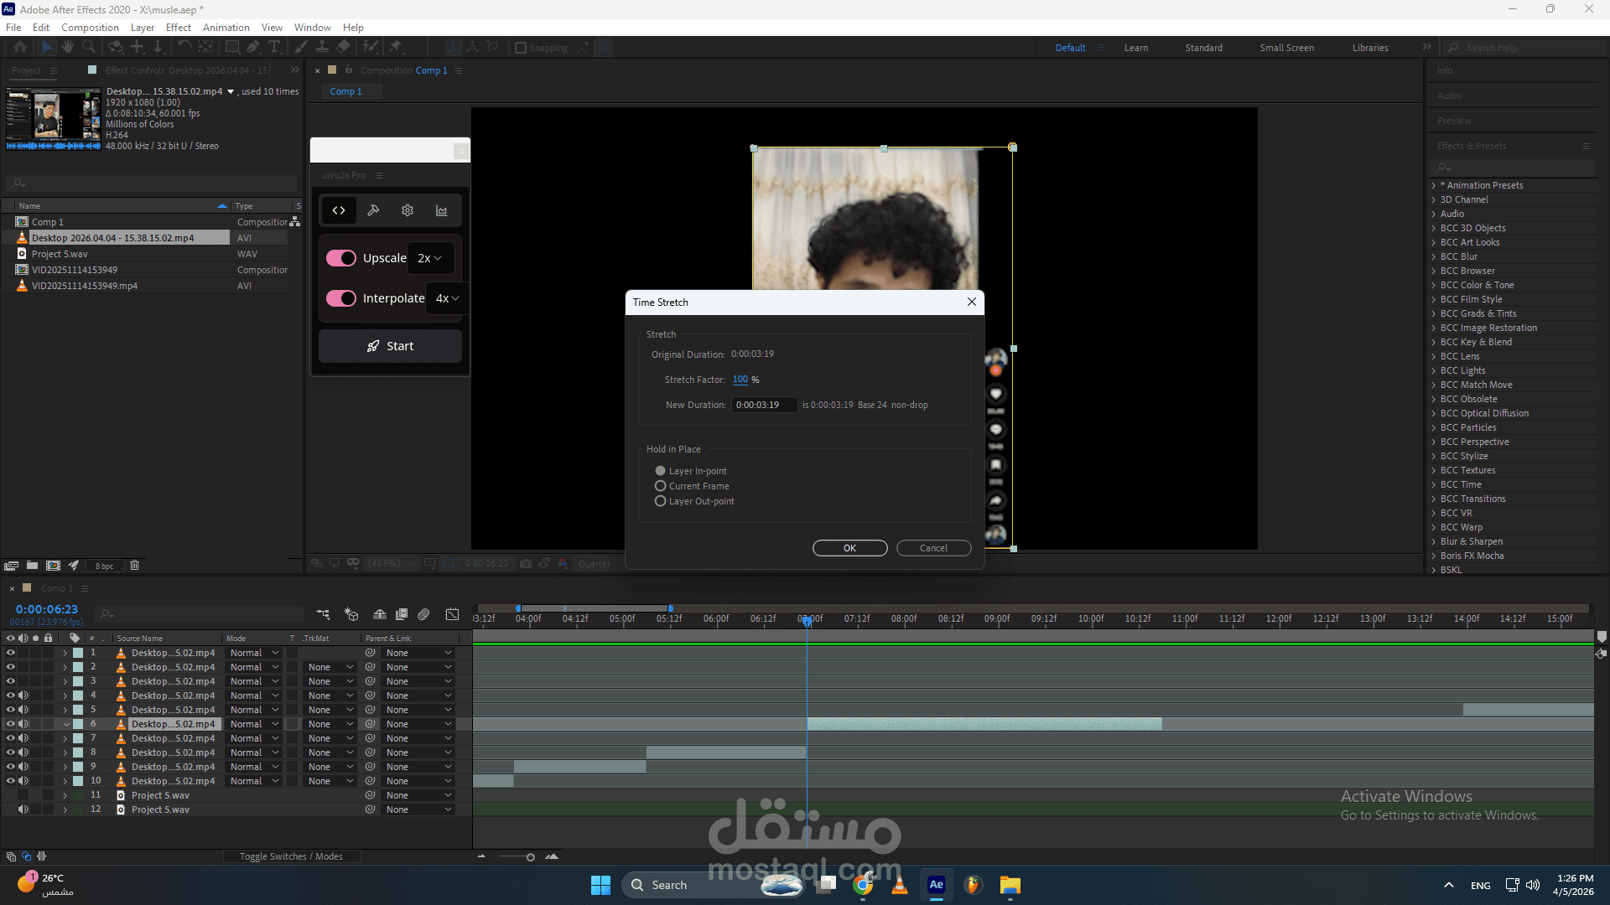1610x905 pixels.
Task: Hide layer 6 video with eye toggle
Action: 11,724
